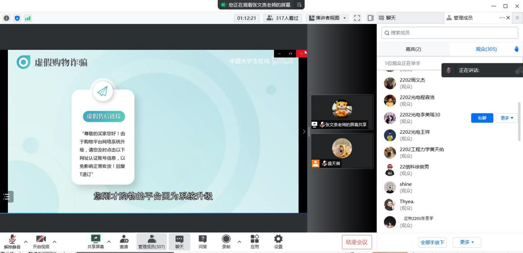523x253 pixels.
Task: Expand 更多 dropdown next to 全部手下放
Action: (x=467, y=242)
